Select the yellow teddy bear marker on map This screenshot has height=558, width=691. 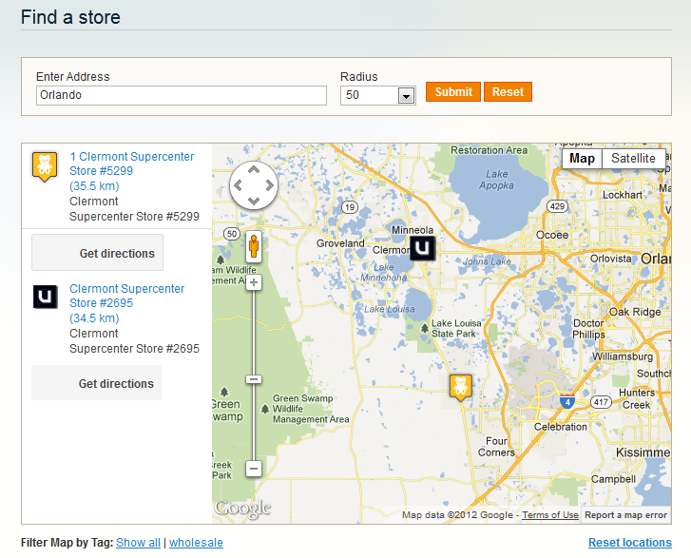click(x=461, y=387)
